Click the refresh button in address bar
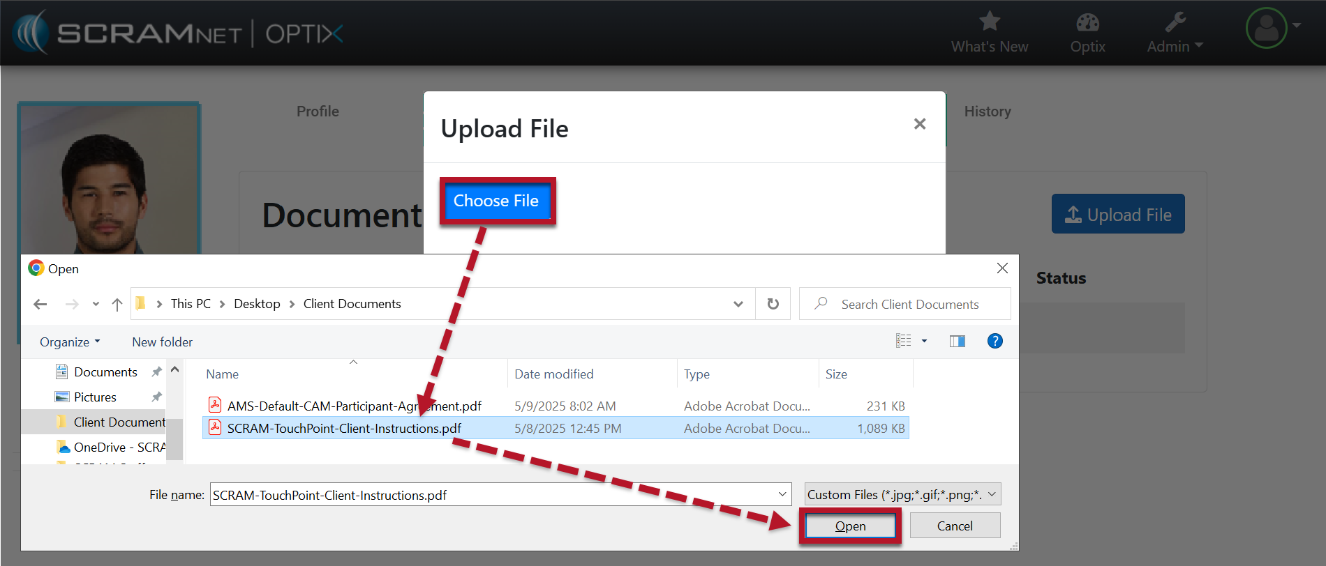The height and width of the screenshot is (566, 1326). click(773, 304)
